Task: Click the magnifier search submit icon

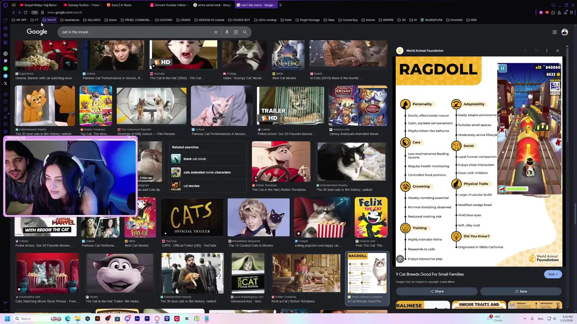Action: [x=245, y=32]
